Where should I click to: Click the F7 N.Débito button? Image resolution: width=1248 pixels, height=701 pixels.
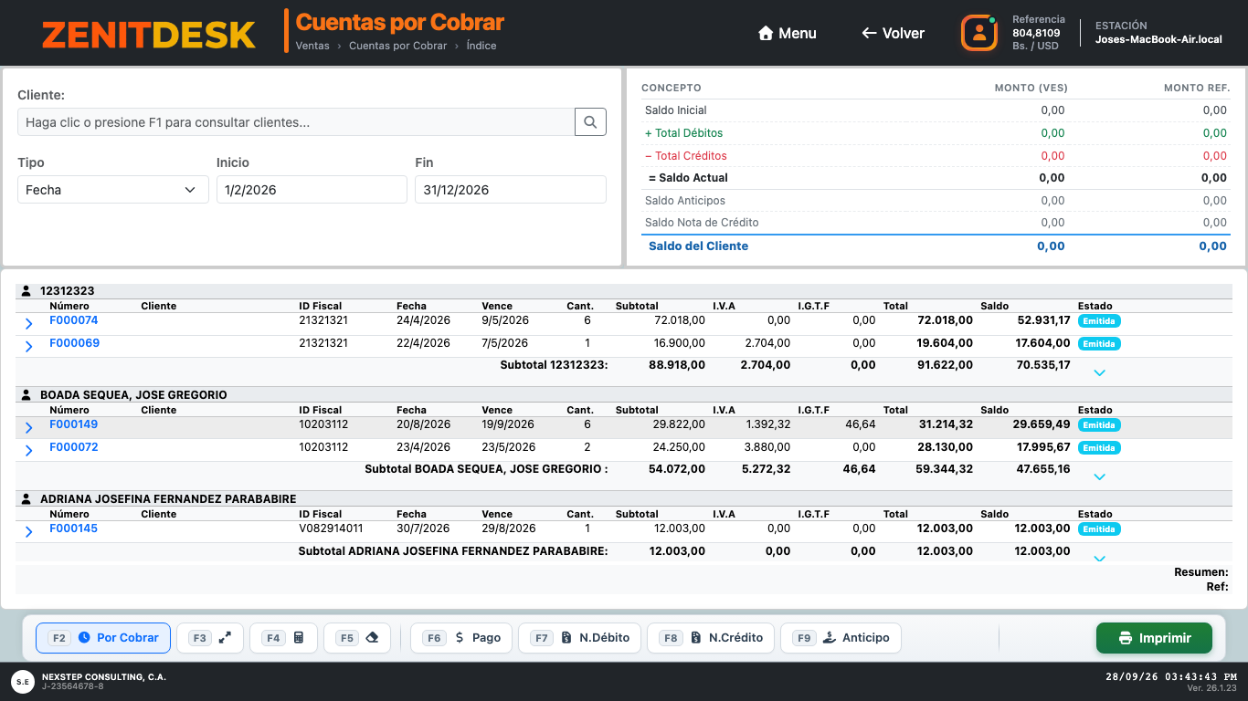[580, 638]
